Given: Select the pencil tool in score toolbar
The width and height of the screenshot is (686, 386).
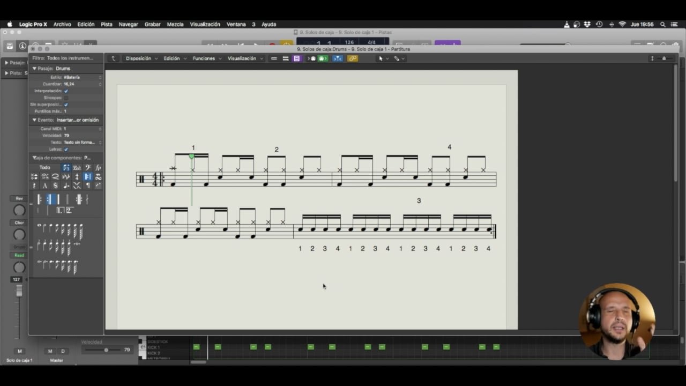Looking at the screenshot, I should (397, 58).
